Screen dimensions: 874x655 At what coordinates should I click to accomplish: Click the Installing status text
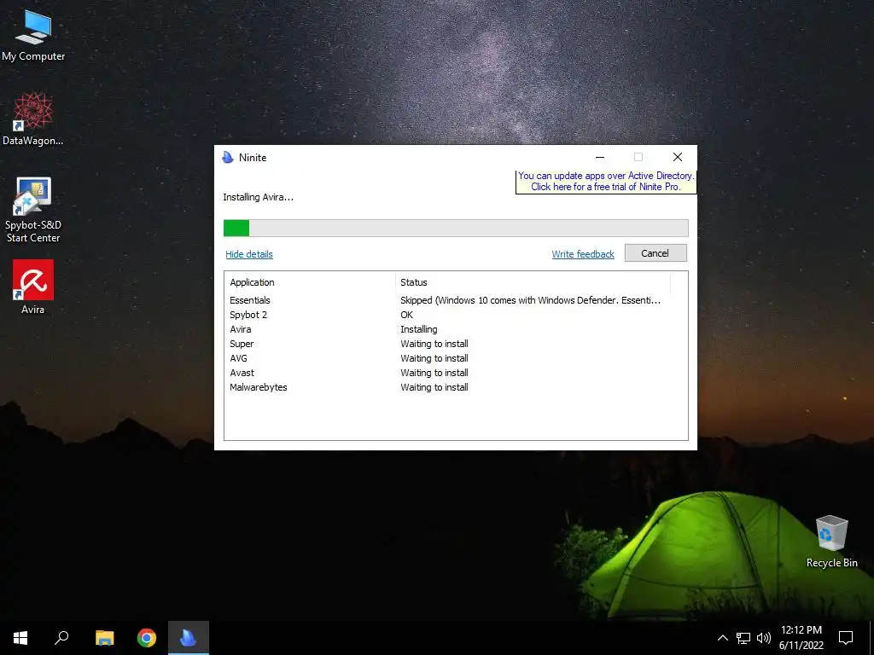click(x=418, y=330)
